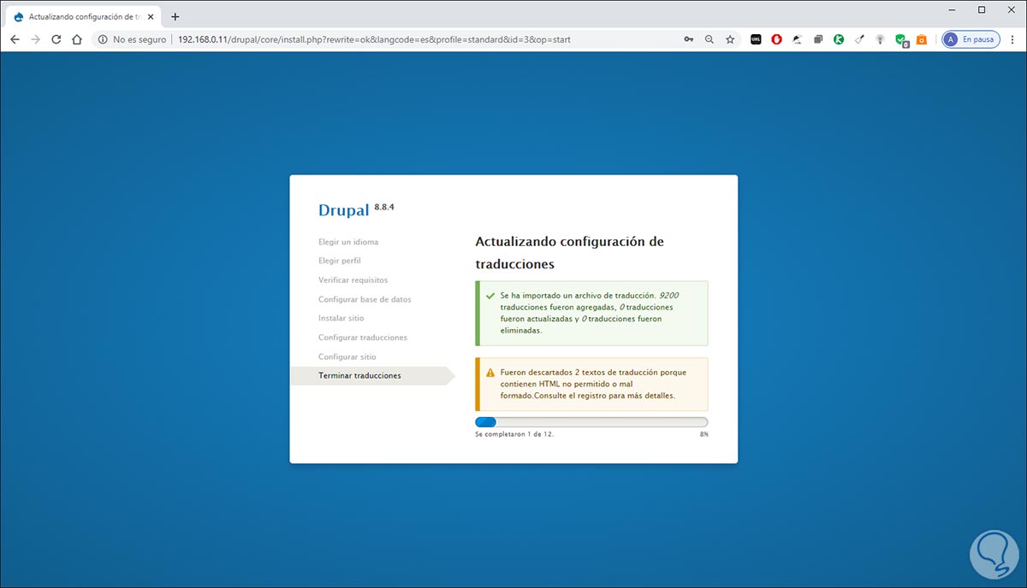Click the Drupal logo title
This screenshot has height=588, width=1027.
tap(343, 210)
